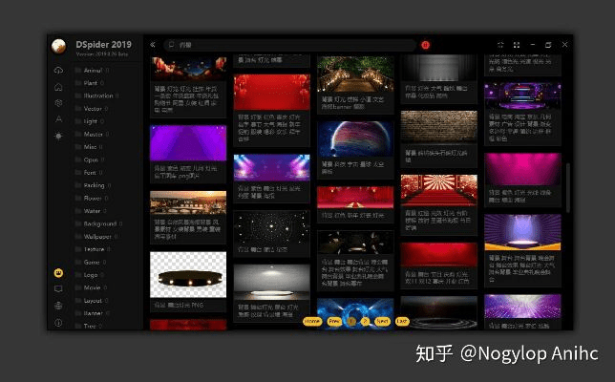
Task: Select the Banner category
Action: (93, 314)
